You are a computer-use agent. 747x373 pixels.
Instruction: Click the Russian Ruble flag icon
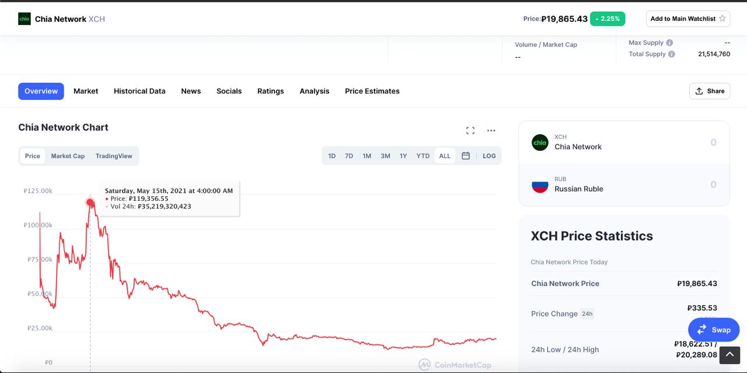540,184
